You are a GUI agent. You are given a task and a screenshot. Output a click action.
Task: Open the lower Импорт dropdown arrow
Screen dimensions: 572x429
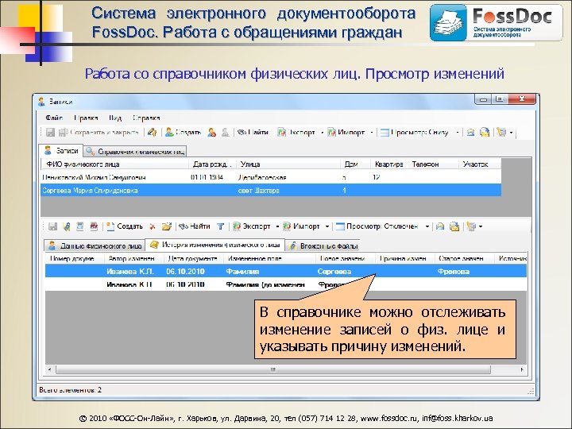tap(327, 226)
